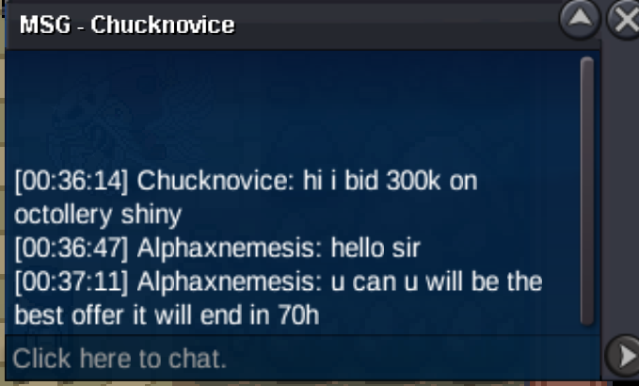This screenshot has height=386, width=639.
Task: Collapse the chat window with up arrow
Action: coord(580,19)
